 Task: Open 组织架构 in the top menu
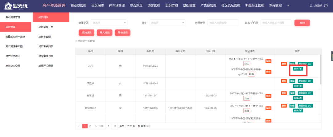[171, 6]
